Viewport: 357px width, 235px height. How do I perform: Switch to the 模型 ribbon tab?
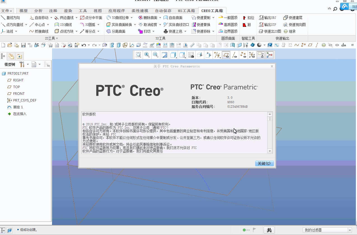pyautogui.click(x=24, y=11)
